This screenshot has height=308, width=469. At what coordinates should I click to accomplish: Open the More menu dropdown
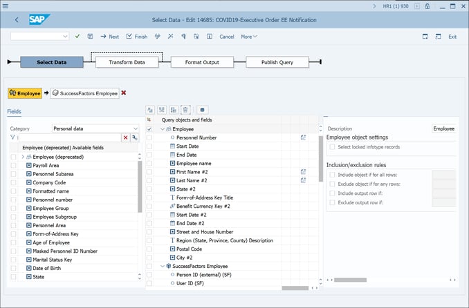249,37
